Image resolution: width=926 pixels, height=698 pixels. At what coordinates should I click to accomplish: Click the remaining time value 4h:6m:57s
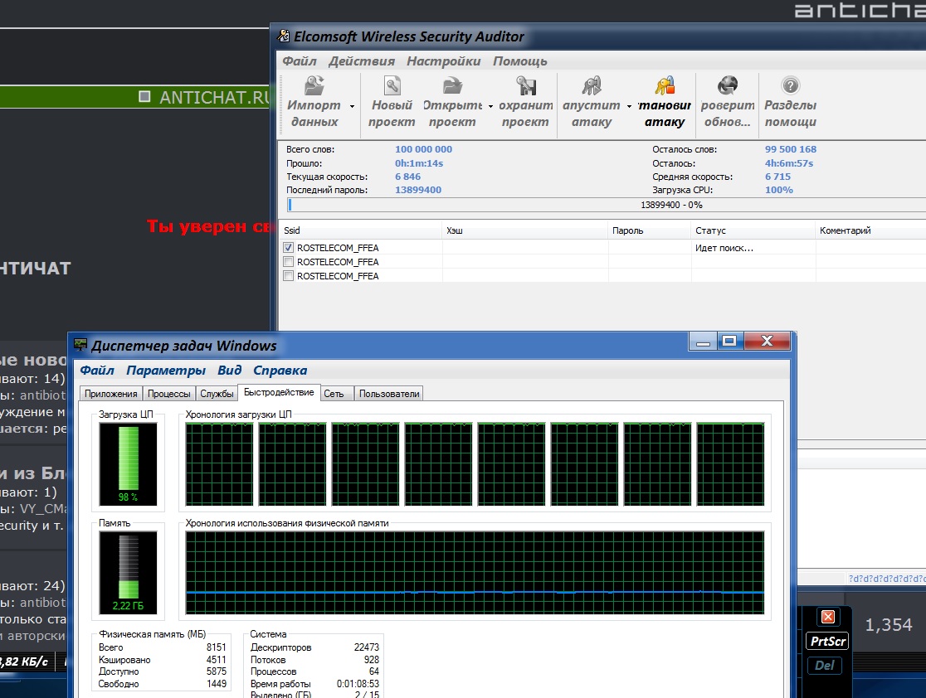point(789,163)
